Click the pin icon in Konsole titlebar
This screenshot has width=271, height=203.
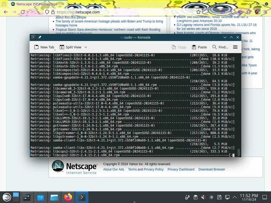pyautogui.click(x=40, y=37)
